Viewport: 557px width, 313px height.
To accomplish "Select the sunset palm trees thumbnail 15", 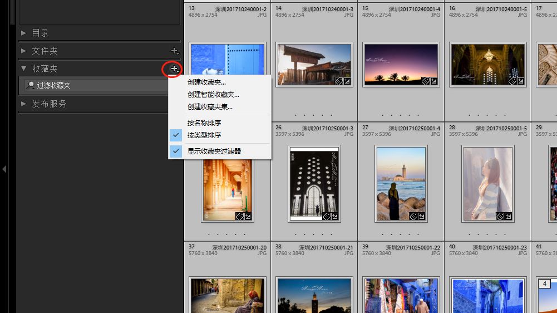I will click(x=401, y=65).
